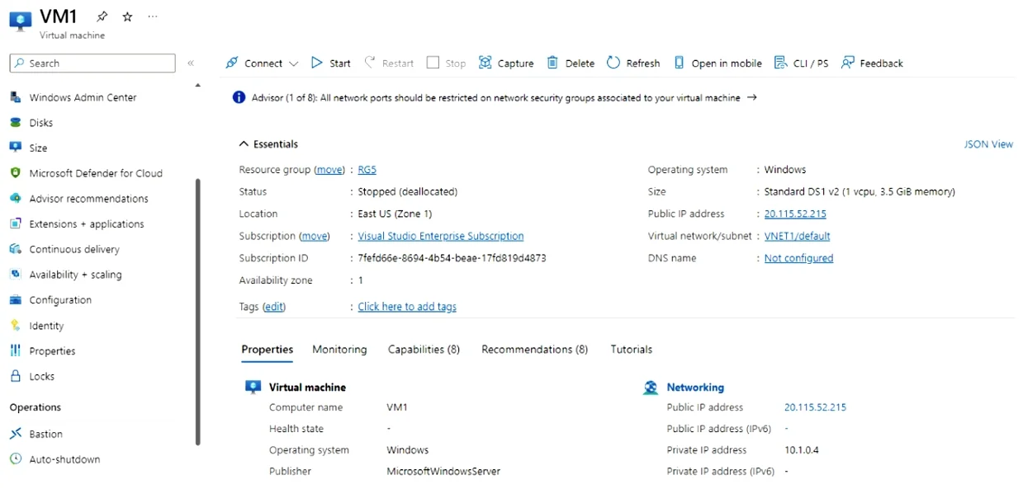Open Bastion in the Operations menu
This screenshot has width=1023, height=489.
pyautogui.click(x=45, y=434)
